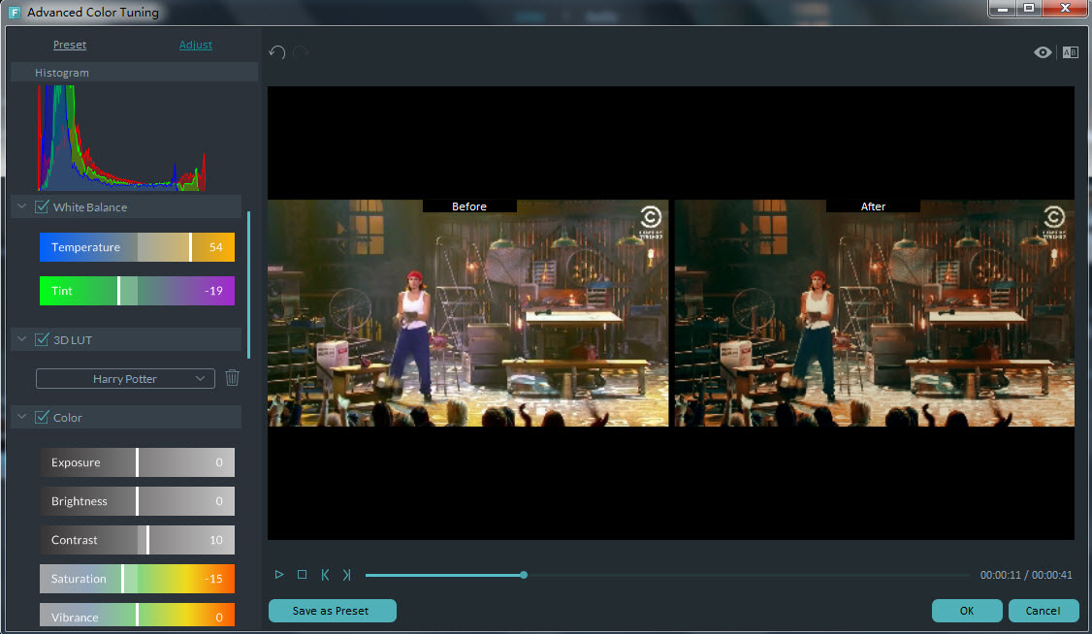Switch to the Adjust tab
Screen dimensions: 1092x634
coord(196,45)
